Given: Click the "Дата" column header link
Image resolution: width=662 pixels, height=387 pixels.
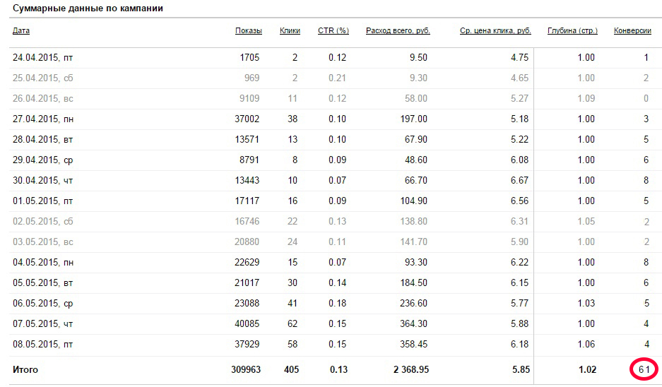Looking at the screenshot, I should pos(21,31).
